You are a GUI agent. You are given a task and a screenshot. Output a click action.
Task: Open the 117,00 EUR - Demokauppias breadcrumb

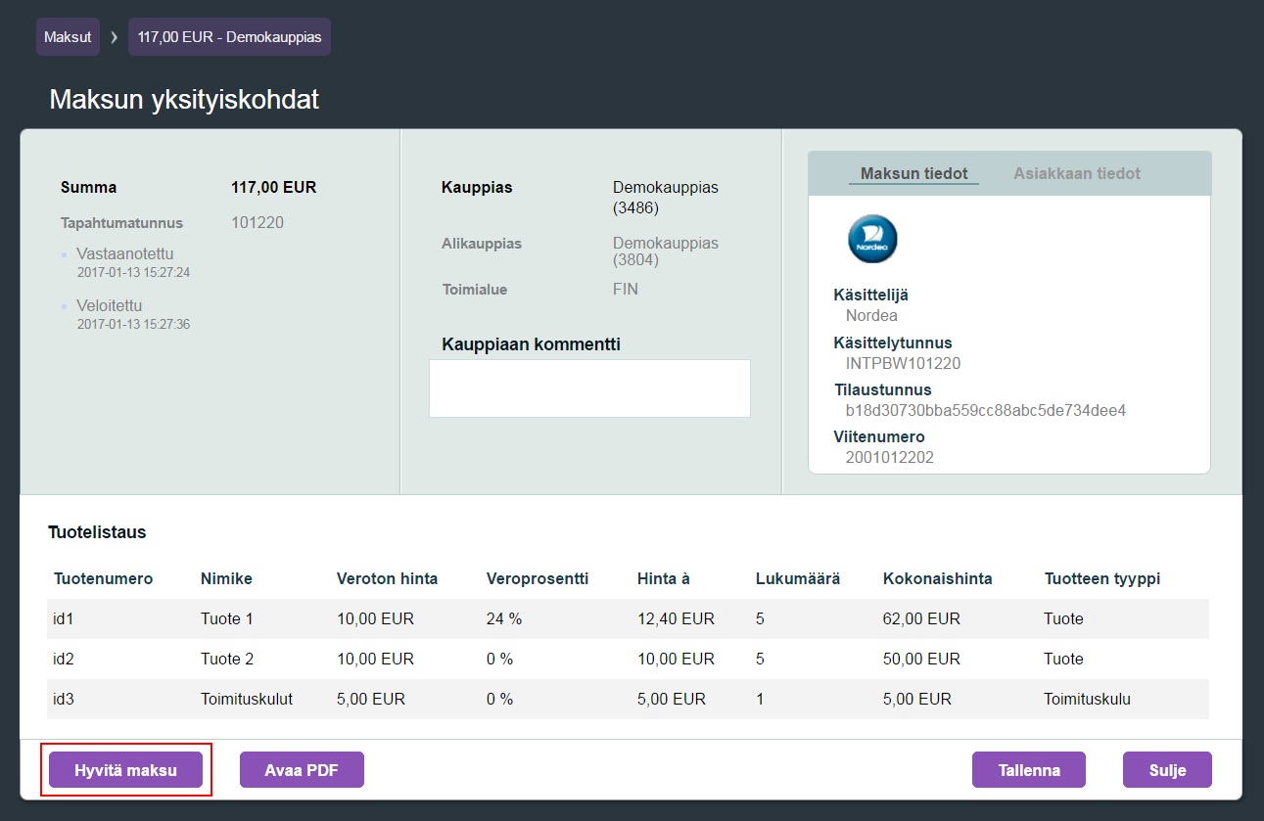point(229,37)
